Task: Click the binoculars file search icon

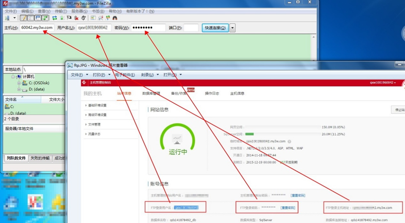Action: (115, 18)
